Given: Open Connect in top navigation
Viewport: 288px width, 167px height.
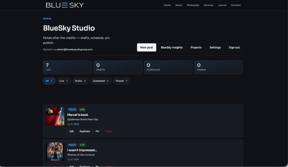Looking at the screenshot, I should click(x=236, y=5).
